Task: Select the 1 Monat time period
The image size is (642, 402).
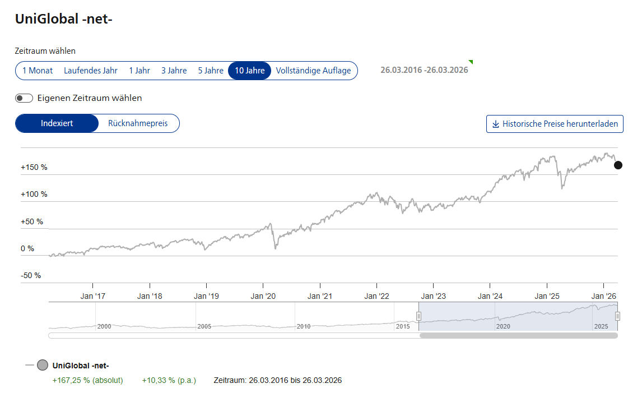Action: [x=38, y=71]
